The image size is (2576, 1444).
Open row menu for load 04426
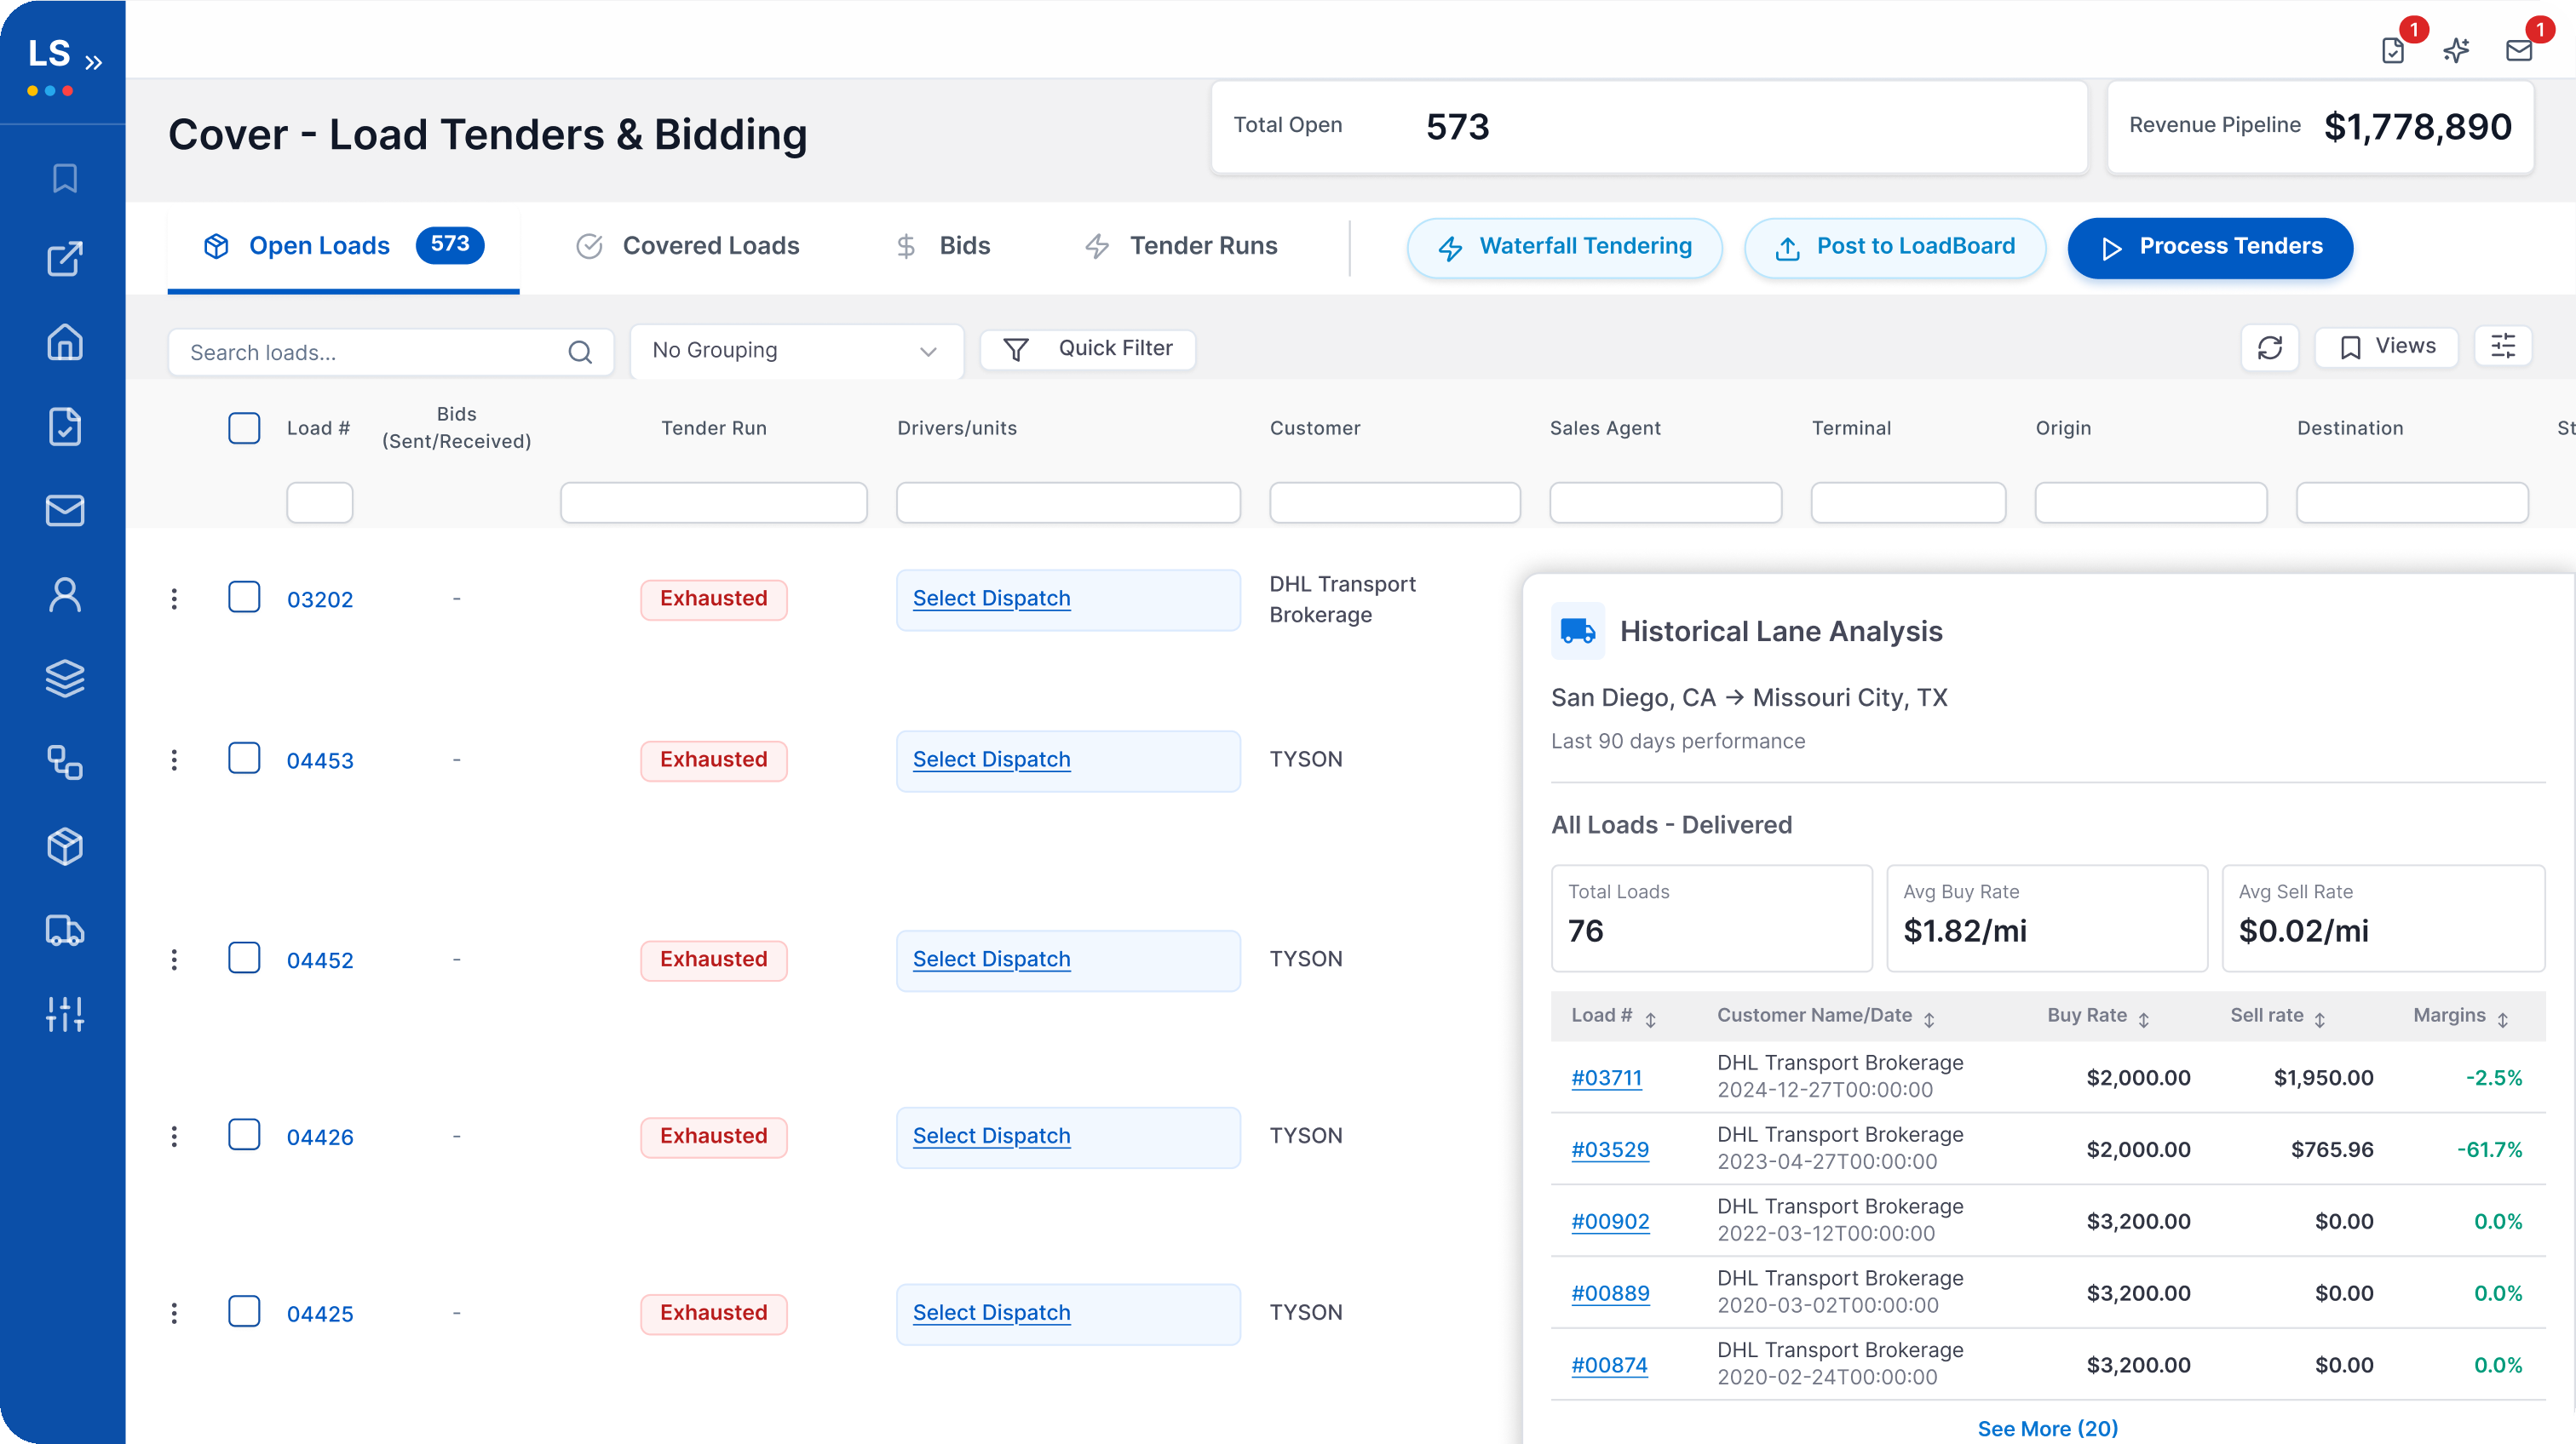pos(174,1136)
